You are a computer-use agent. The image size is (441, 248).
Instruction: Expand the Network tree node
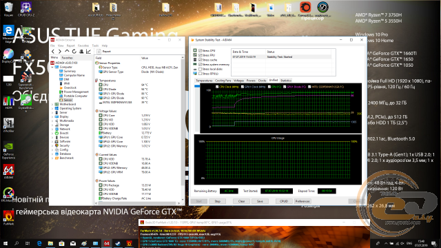pos(52,129)
